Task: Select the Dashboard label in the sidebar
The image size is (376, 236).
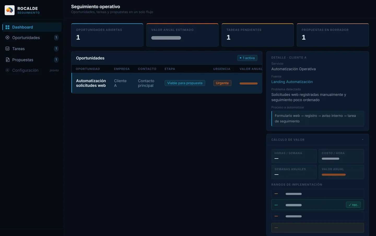Action: coord(22,27)
